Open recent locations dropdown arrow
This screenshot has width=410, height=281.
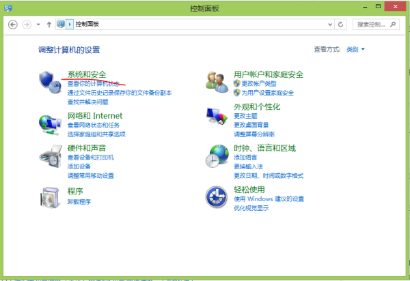tap(38, 25)
